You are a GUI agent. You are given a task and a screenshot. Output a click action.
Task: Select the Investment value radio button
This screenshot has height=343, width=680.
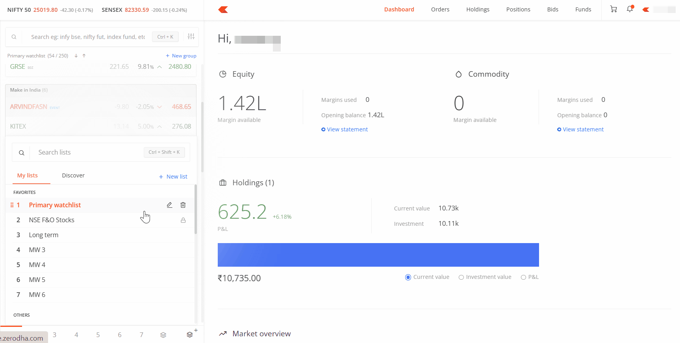(x=461, y=277)
